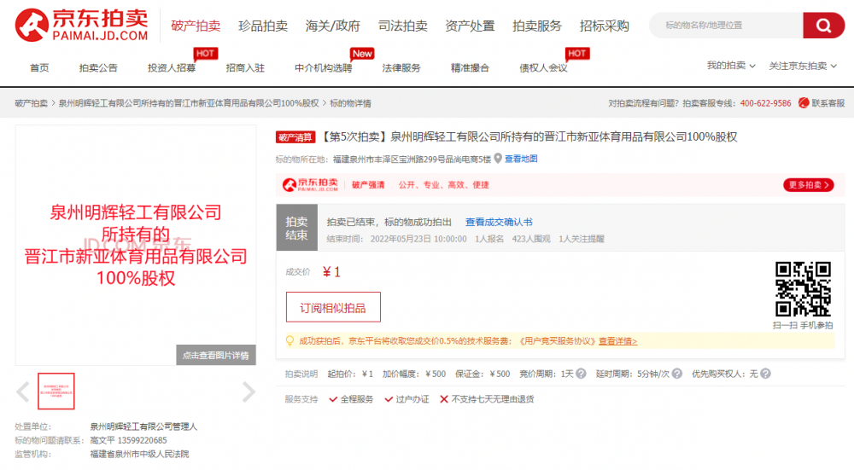Click help icon next to 优先购买权人

(765, 374)
